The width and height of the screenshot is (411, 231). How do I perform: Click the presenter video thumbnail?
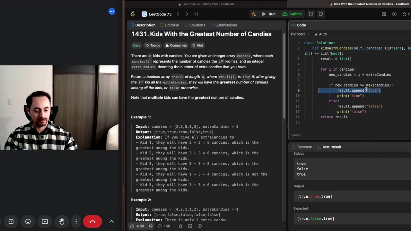tap(59, 108)
